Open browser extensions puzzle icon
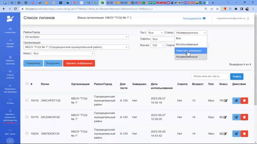This screenshot has height=144, width=257. [x=236, y=9]
